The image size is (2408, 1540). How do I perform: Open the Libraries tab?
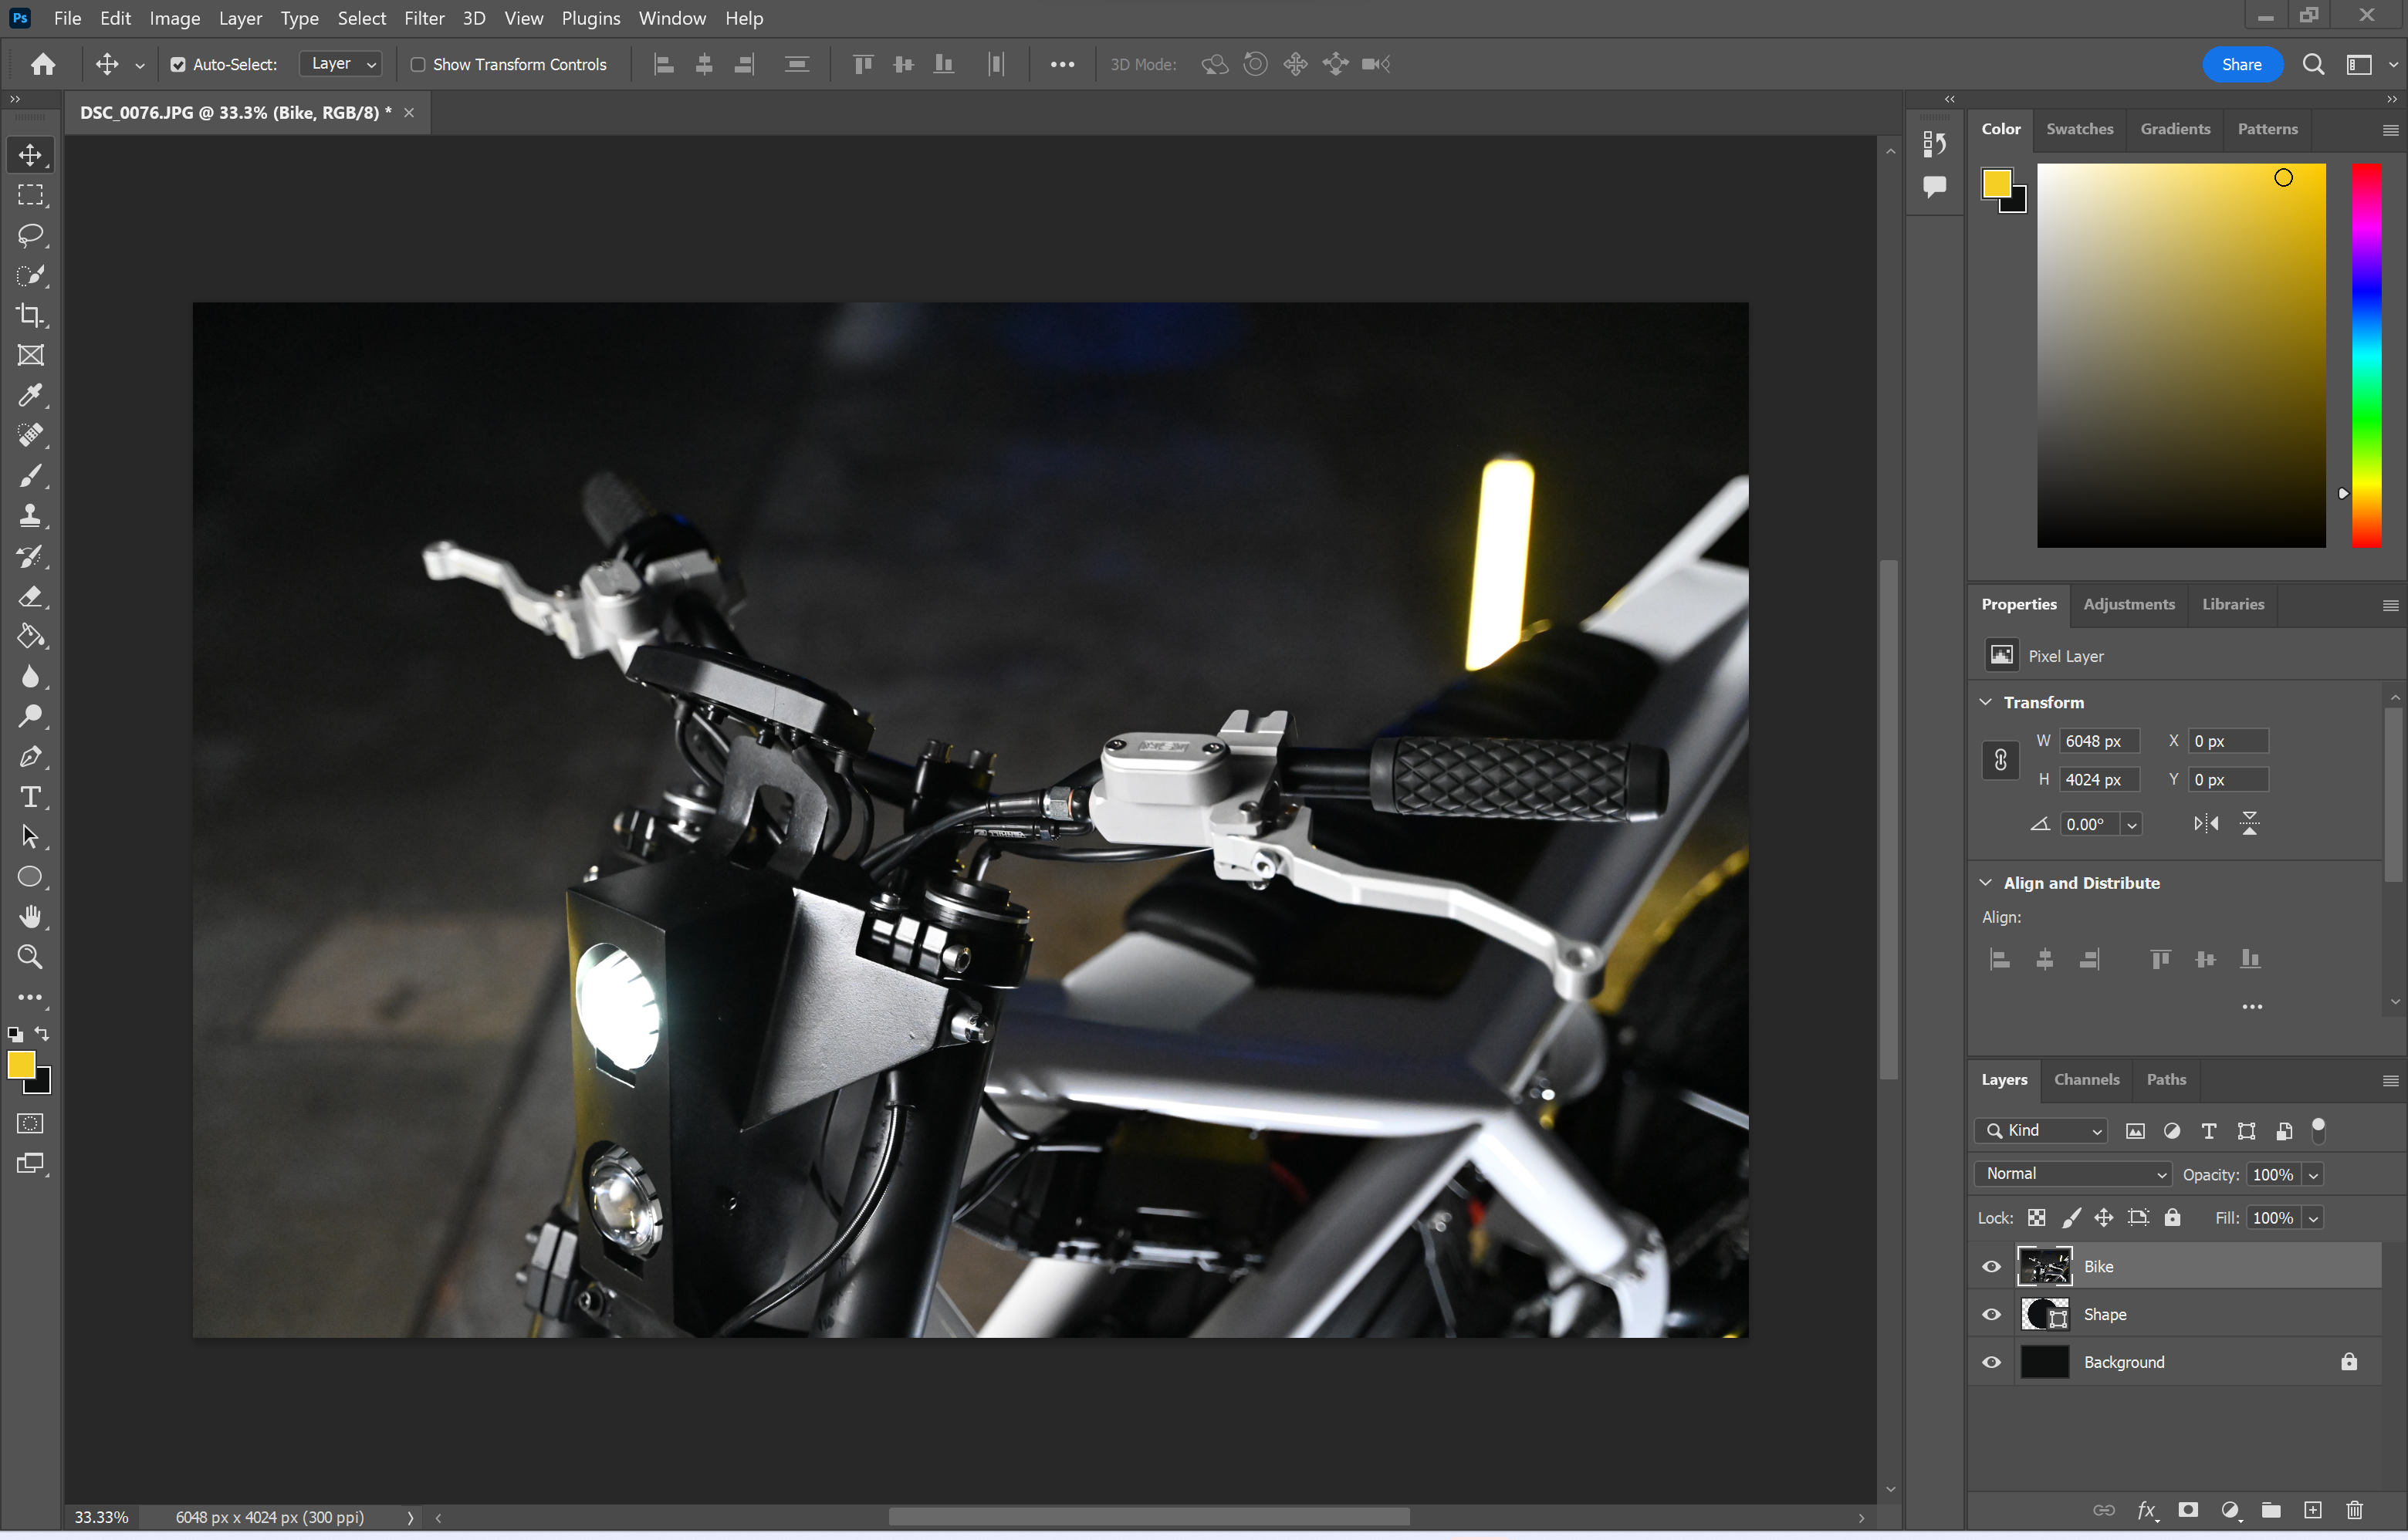pos(2233,604)
